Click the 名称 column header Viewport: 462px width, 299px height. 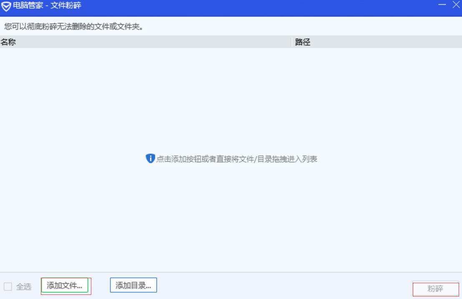(8, 42)
